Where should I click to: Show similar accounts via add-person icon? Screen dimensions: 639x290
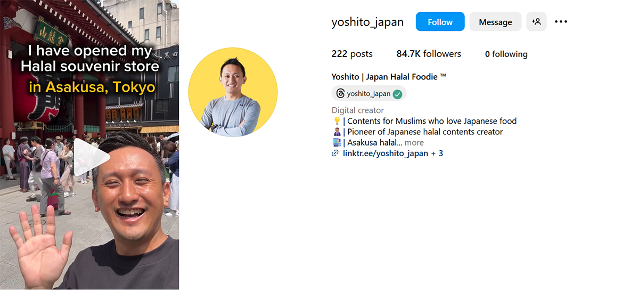pyautogui.click(x=536, y=22)
